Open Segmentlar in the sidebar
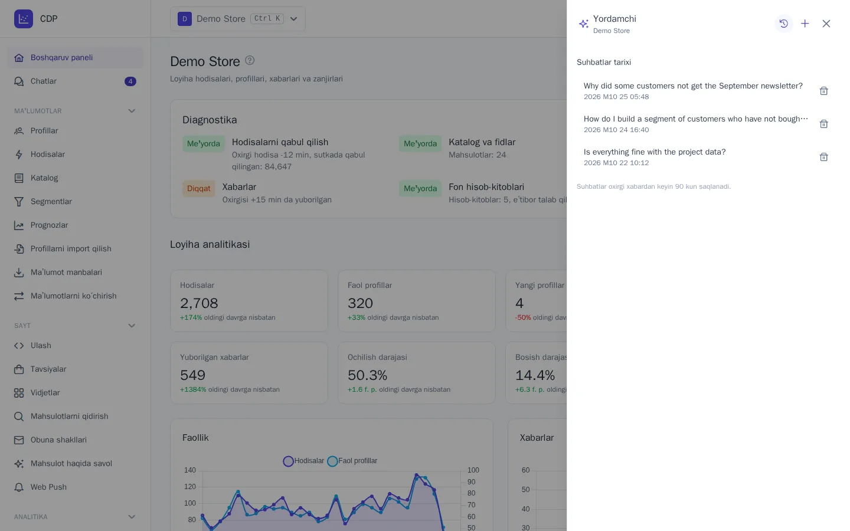Image resolution: width=850 pixels, height=531 pixels. point(75,202)
